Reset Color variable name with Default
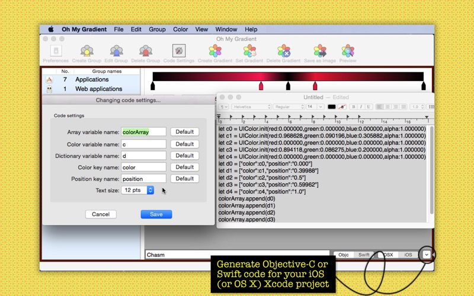474x296 pixels. [184, 144]
